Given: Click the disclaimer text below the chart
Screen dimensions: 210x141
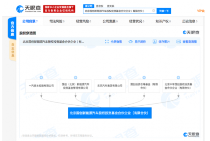Looking at the screenshot, I should click(x=57, y=136).
